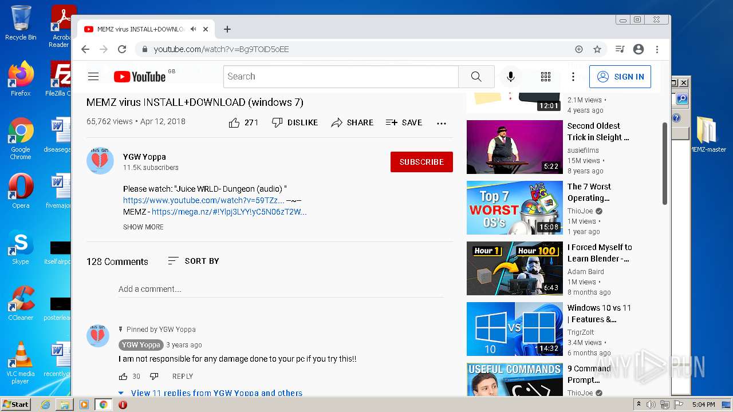Open YGW Yoppa channel avatar

click(x=100, y=161)
